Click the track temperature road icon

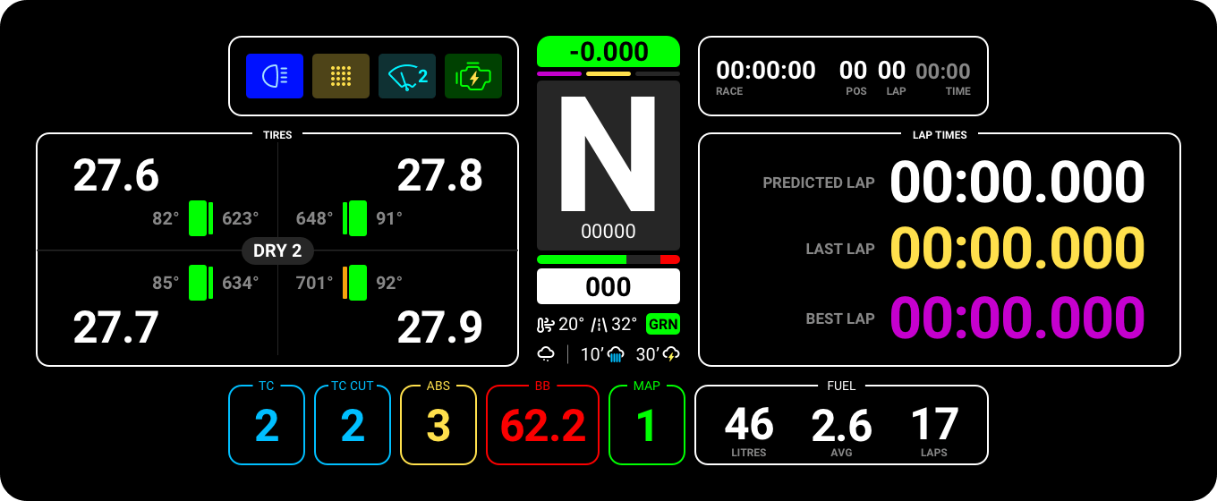pyautogui.click(x=600, y=324)
